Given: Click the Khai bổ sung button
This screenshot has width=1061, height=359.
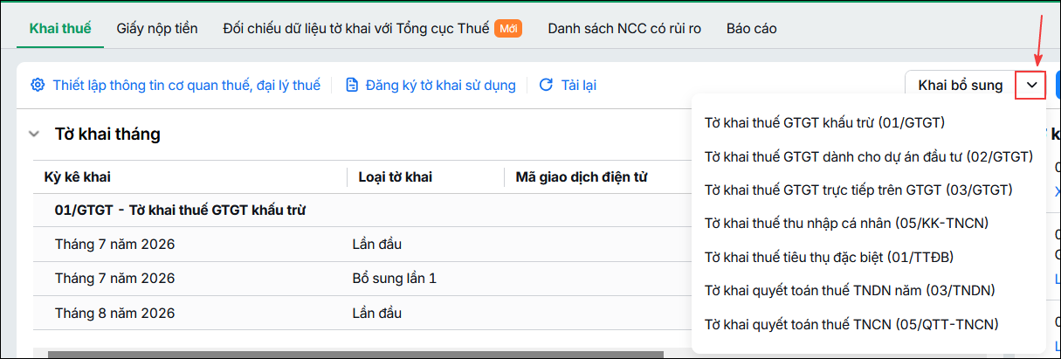Looking at the screenshot, I should click(961, 86).
